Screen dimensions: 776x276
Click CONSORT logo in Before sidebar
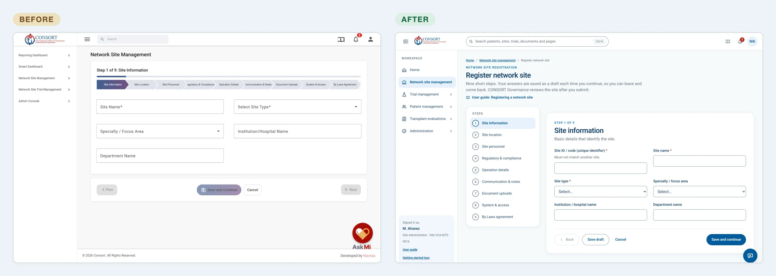click(44, 39)
